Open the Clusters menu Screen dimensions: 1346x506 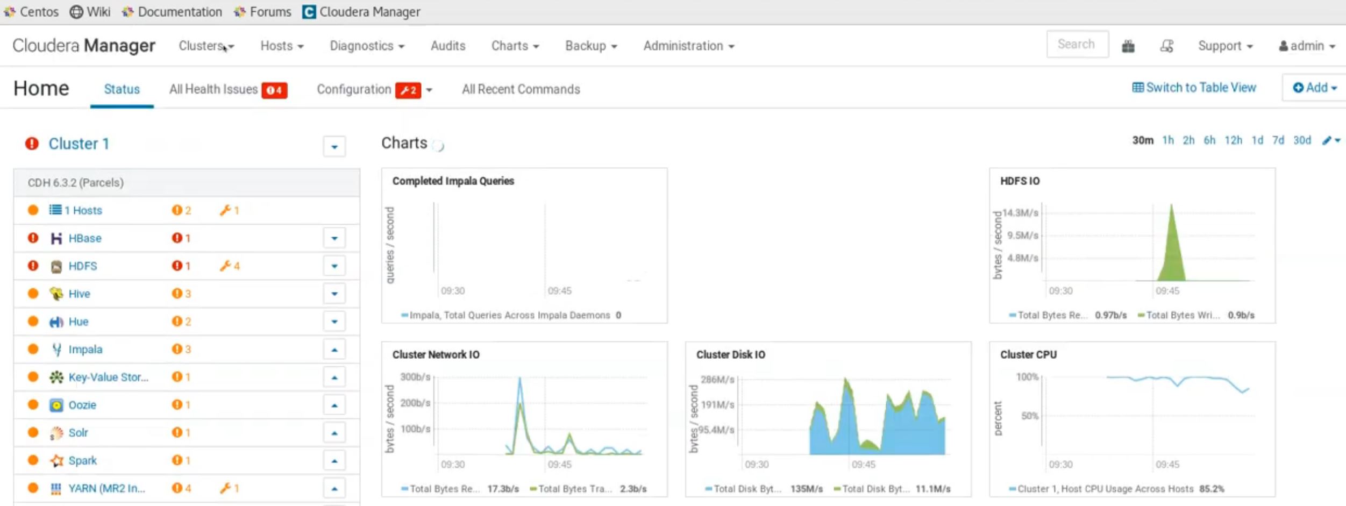coord(206,46)
